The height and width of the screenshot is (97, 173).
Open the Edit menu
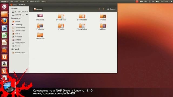pyautogui.click(x=16, y=1)
